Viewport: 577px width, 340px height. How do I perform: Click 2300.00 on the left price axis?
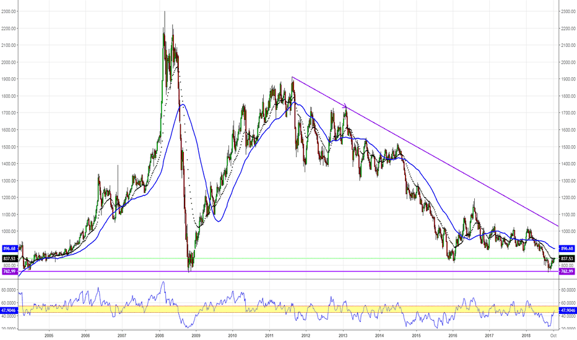[x=9, y=11]
